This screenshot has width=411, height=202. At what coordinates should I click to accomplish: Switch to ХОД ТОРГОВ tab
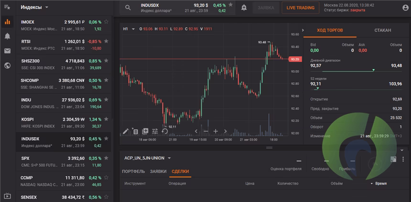point(330,30)
